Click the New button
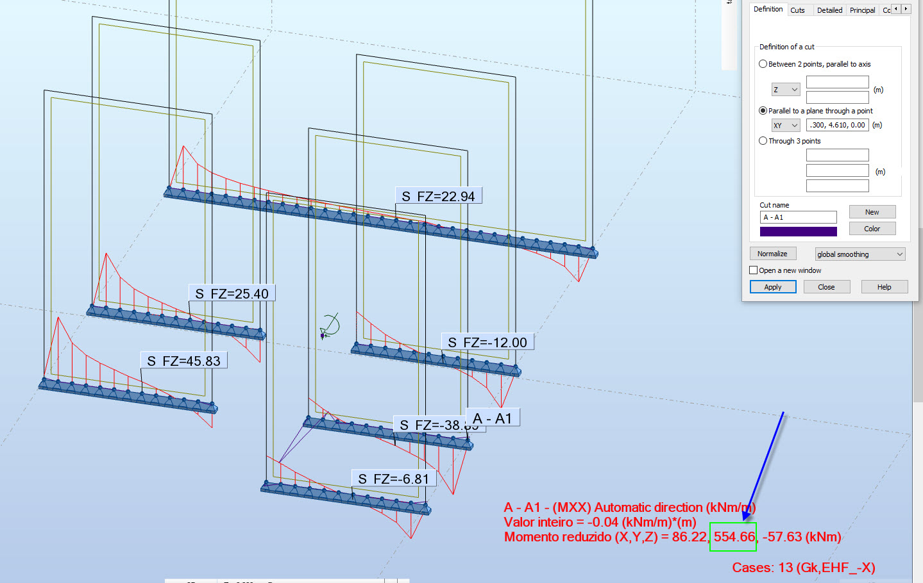 click(x=872, y=212)
